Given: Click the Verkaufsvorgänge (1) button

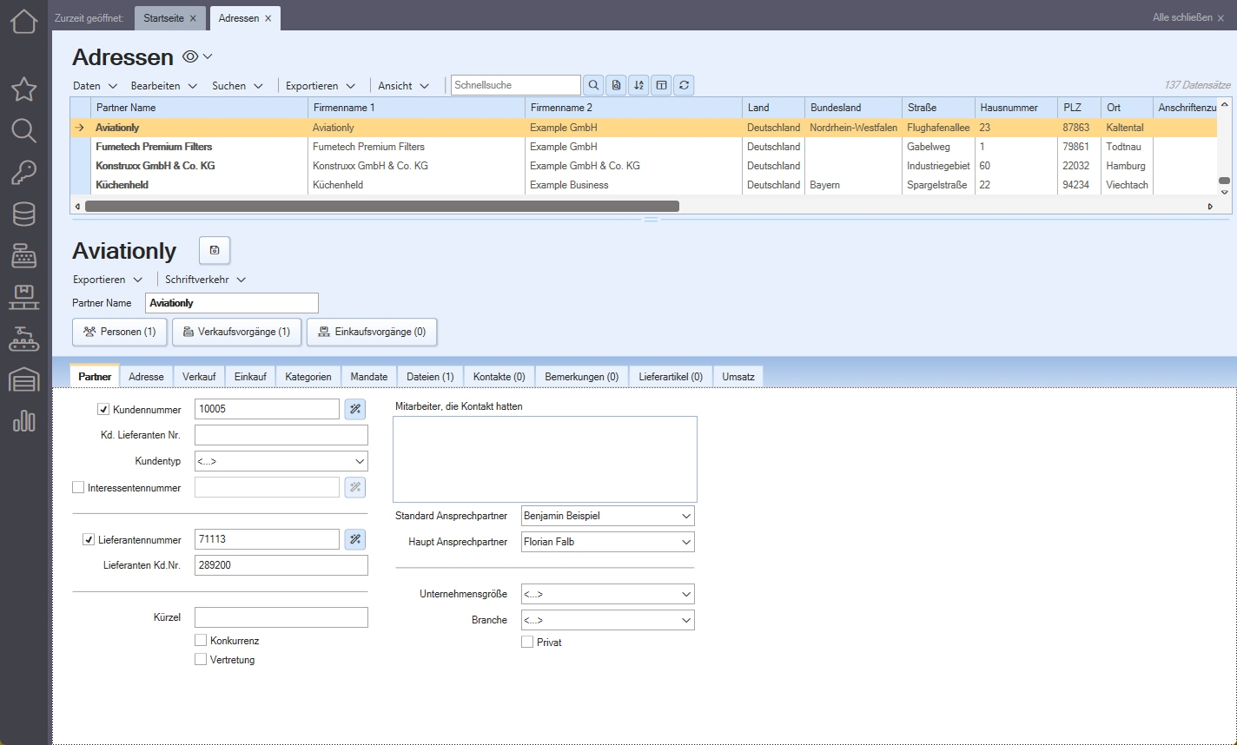Looking at the screenshot, I should click(236, 332).
